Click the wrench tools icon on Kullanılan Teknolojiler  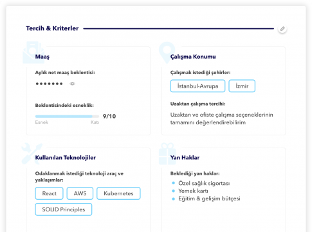pyautogui.click(x=32, y=153)
